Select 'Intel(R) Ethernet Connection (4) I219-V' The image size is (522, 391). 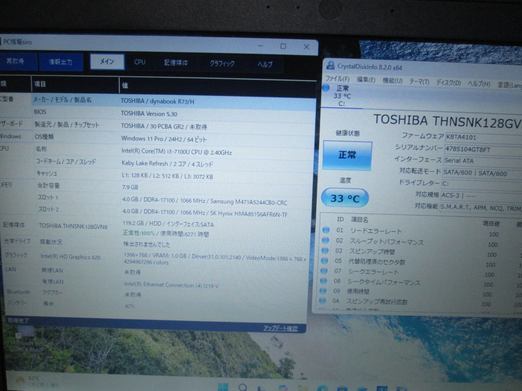[171, 285]
